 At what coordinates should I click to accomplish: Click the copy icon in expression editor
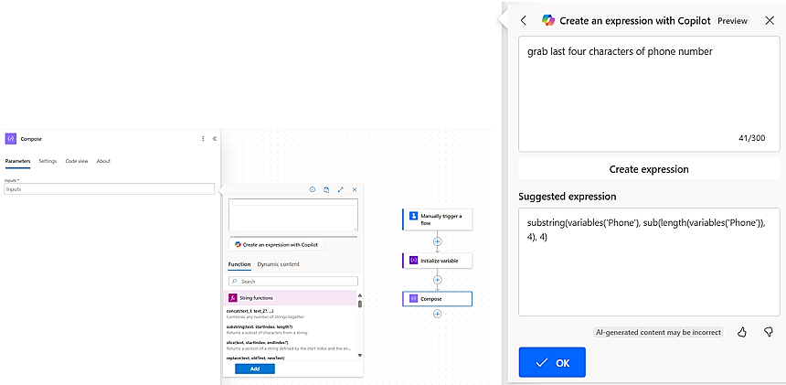tap(326, 189)
